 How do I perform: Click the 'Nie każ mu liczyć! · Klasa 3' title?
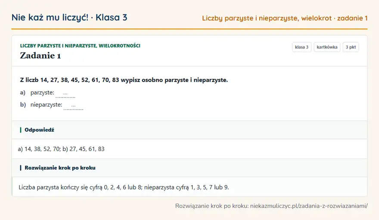pos(69,17)
